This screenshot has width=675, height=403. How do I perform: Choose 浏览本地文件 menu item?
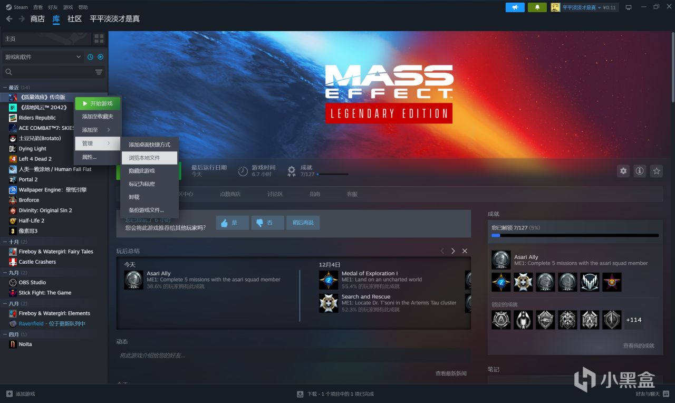pos(150,158)
